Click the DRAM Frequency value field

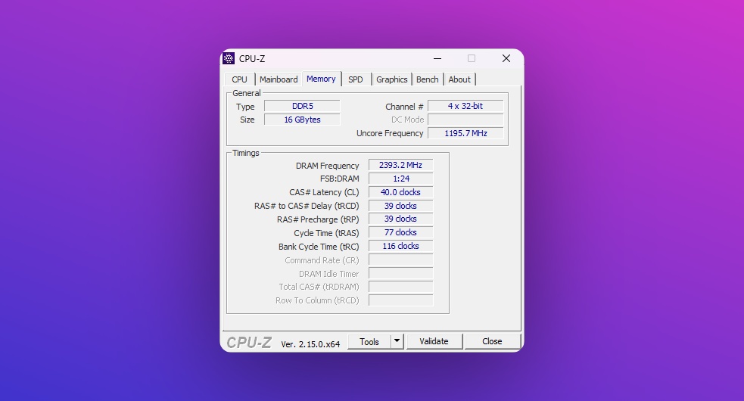[x=400, y=166]
